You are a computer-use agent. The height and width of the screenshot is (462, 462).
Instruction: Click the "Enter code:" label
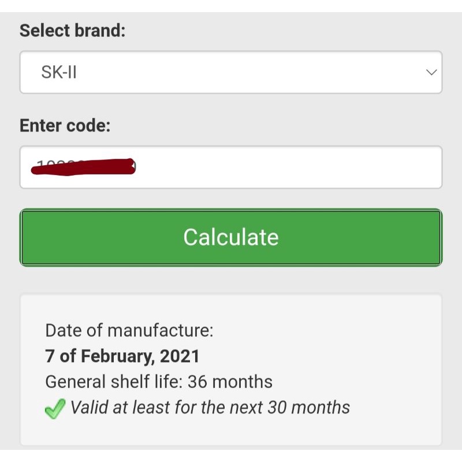[65, 125]
